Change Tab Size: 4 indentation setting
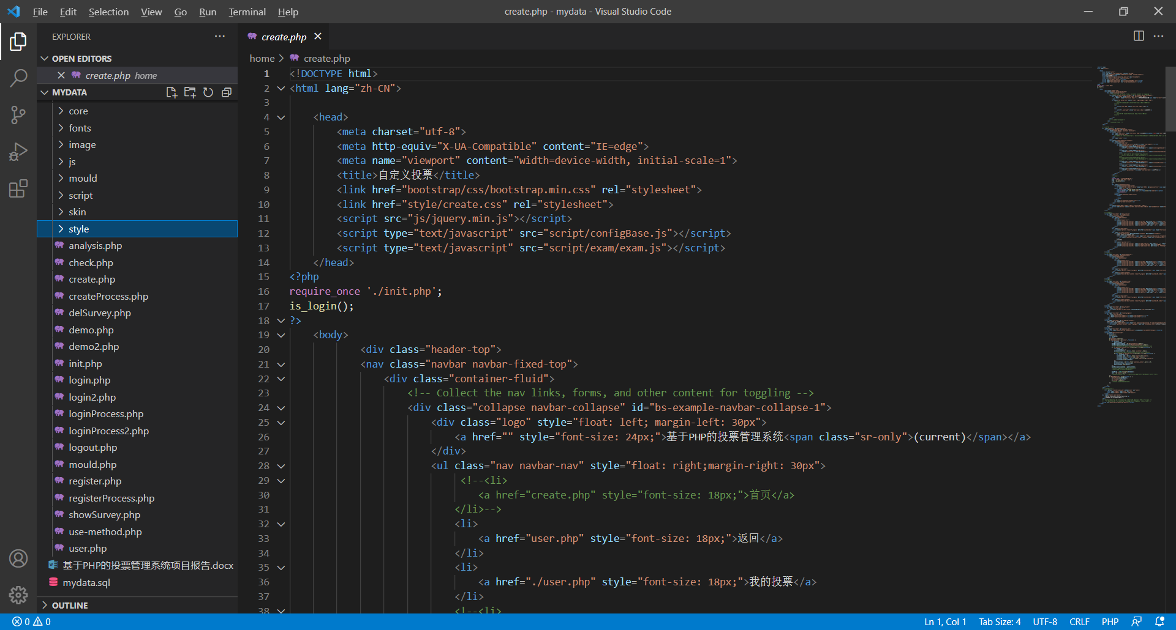The image size is (1176, 630). tap(999, 621)
